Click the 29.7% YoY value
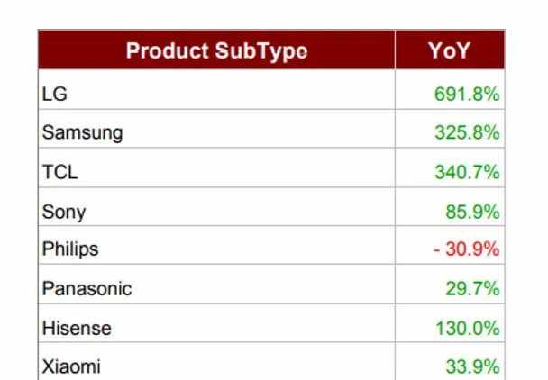The height and width of the screenshot is (380, 548). point(472,289)
